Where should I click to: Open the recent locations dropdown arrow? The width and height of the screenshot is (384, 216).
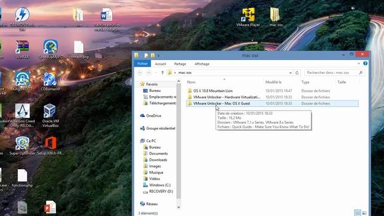[156, 73]
